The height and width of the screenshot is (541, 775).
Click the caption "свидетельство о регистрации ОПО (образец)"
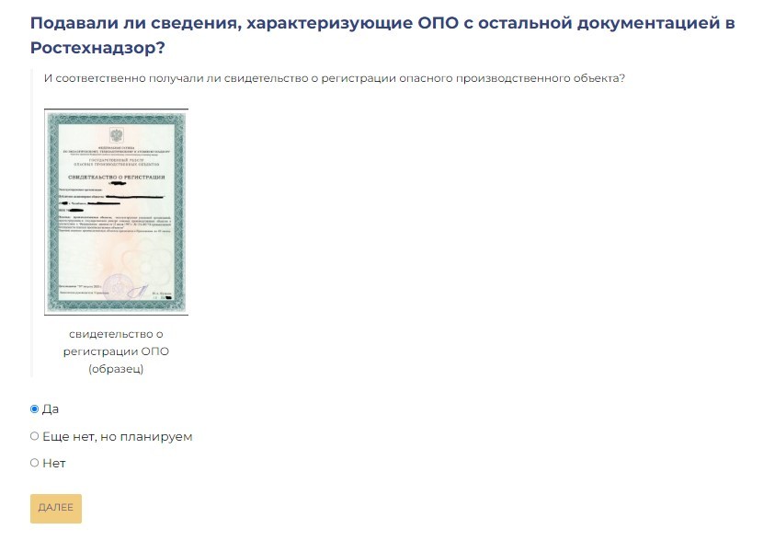coord(116,351)
